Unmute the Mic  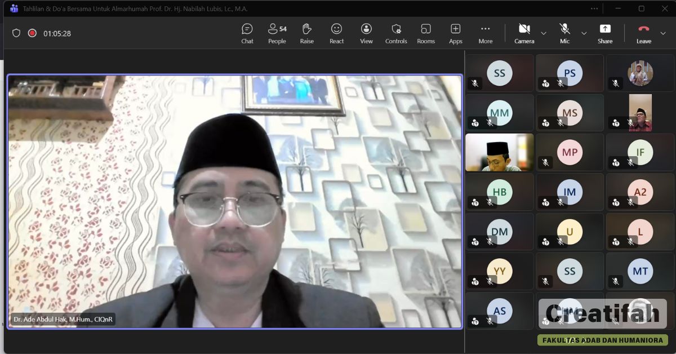point(564,33)
